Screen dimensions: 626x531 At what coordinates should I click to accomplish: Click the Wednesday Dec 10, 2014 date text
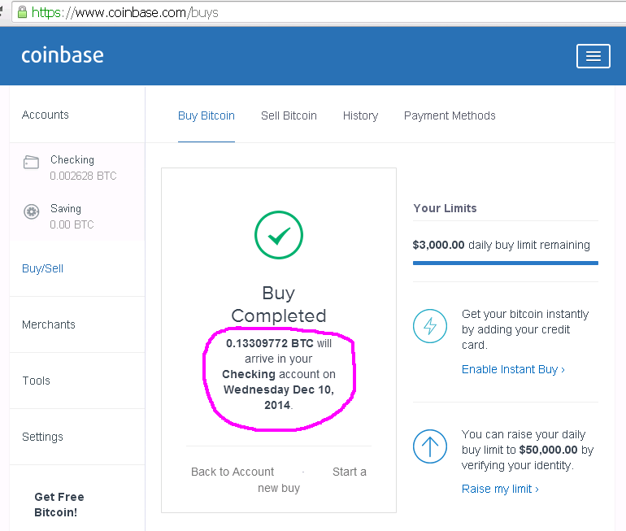[x=279, y=398]
